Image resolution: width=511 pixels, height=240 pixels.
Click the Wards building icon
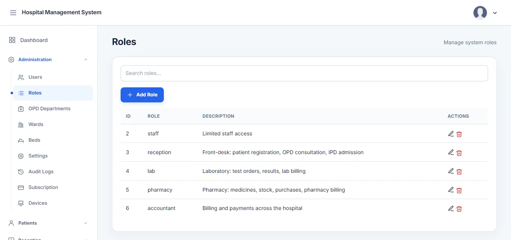click(21, 124)
